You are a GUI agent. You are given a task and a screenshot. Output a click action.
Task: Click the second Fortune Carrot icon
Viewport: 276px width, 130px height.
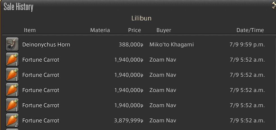click(x=12, y=75)
